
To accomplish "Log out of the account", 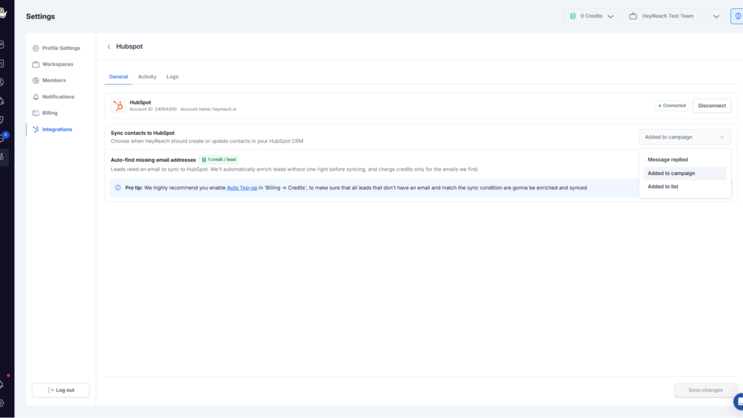I will pyautogui.click(x=61, y=390).
